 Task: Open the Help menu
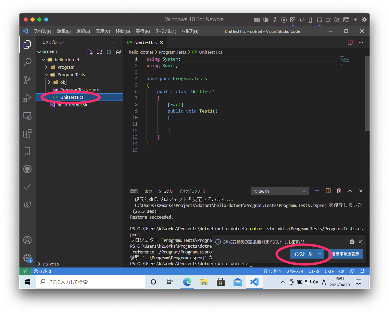point(190,31)
